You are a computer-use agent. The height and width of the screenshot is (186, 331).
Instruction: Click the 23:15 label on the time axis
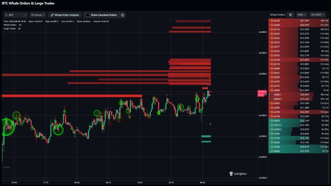pos(171,183)
